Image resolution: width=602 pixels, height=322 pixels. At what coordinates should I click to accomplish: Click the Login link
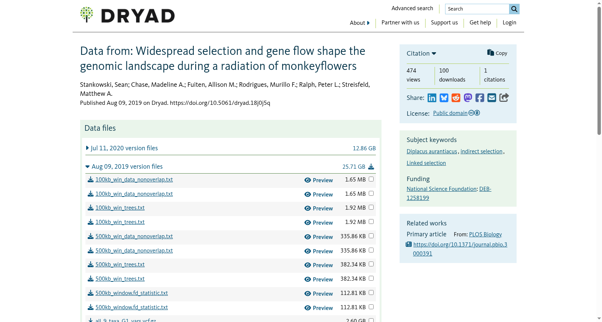tap(509, 23)
